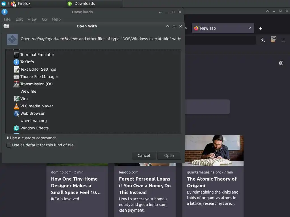
Task: Select the Text Editor Settings label
Action: [x=38, y=70]
